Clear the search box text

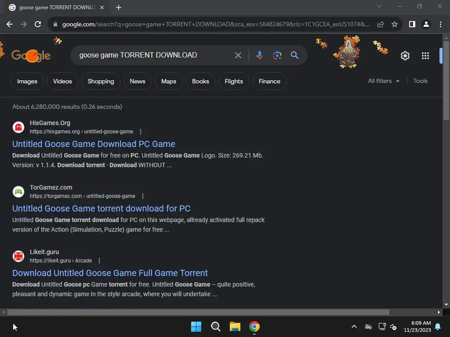coord(238,55)
